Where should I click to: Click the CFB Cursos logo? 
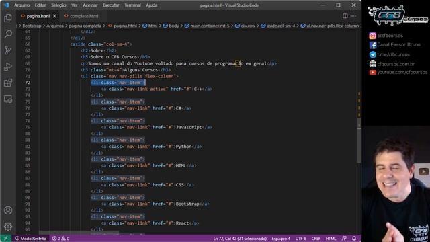pos(398,15)
